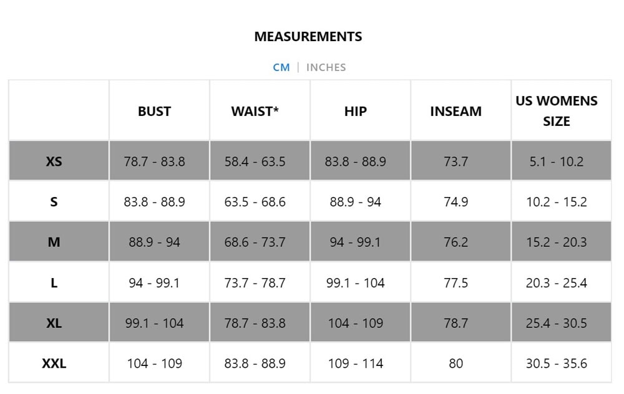The image size is (624, 394).
Task: Switch measurements to CM units
Action: pos(281,67)
